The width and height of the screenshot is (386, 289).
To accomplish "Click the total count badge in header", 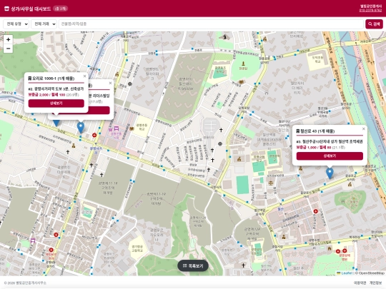I will pos(60,9).
